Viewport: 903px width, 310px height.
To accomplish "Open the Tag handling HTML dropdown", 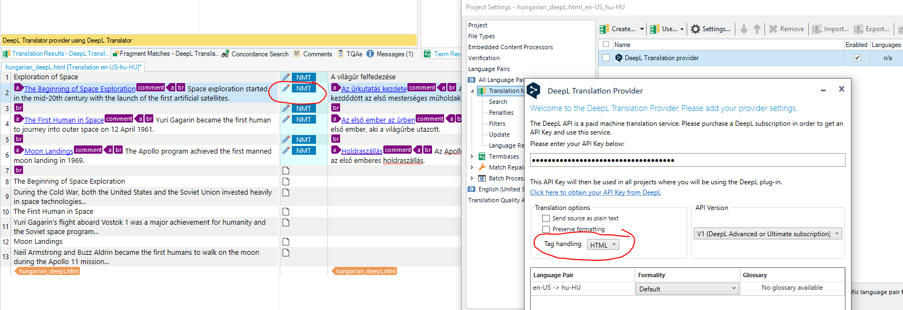I will [603, 245].
